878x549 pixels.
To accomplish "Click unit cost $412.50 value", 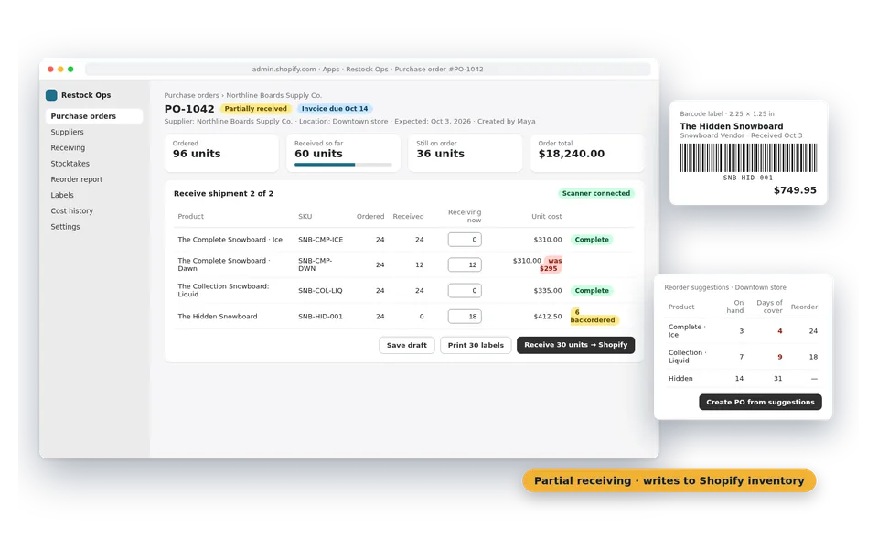I will click(548, 316).
